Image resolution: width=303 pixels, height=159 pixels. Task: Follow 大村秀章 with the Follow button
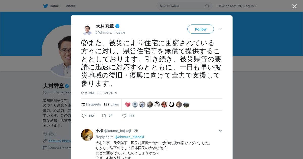point(200,29)
